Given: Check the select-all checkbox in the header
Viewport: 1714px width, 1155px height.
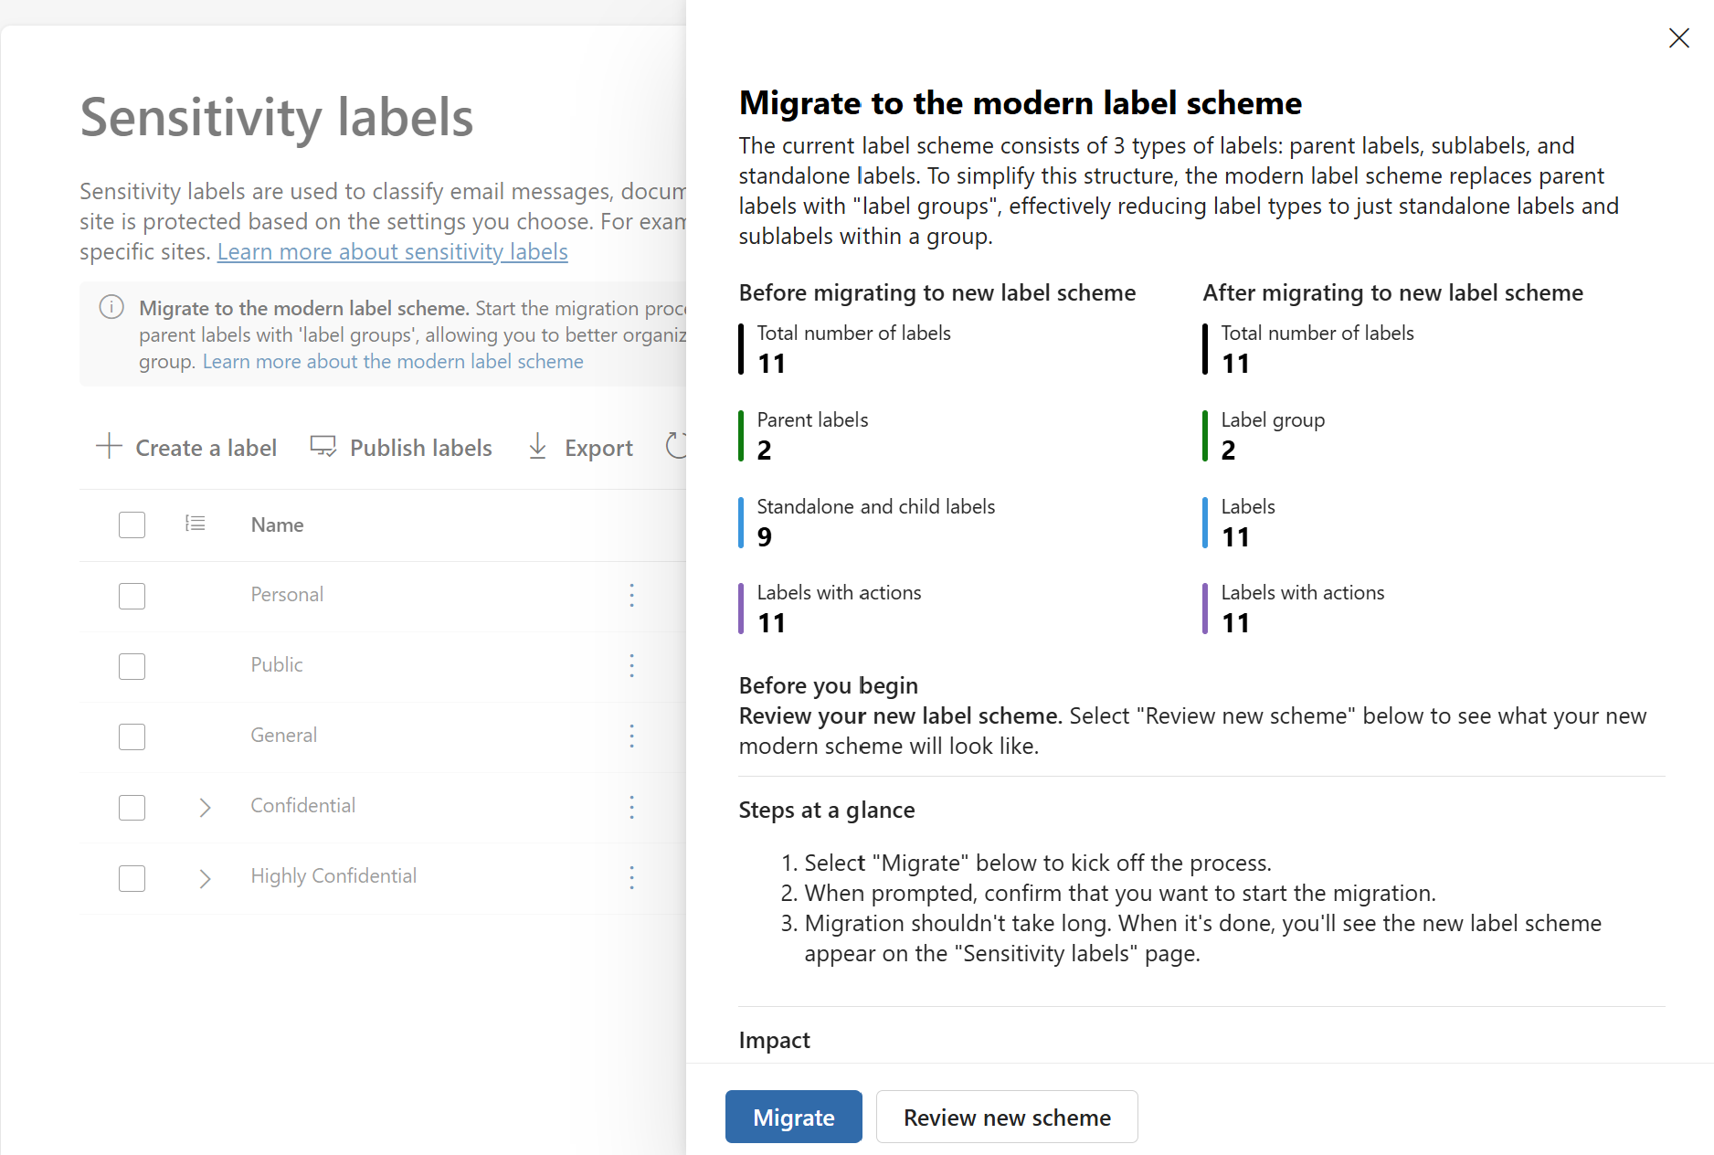Looking at the screenshot, I should (132, 524).
